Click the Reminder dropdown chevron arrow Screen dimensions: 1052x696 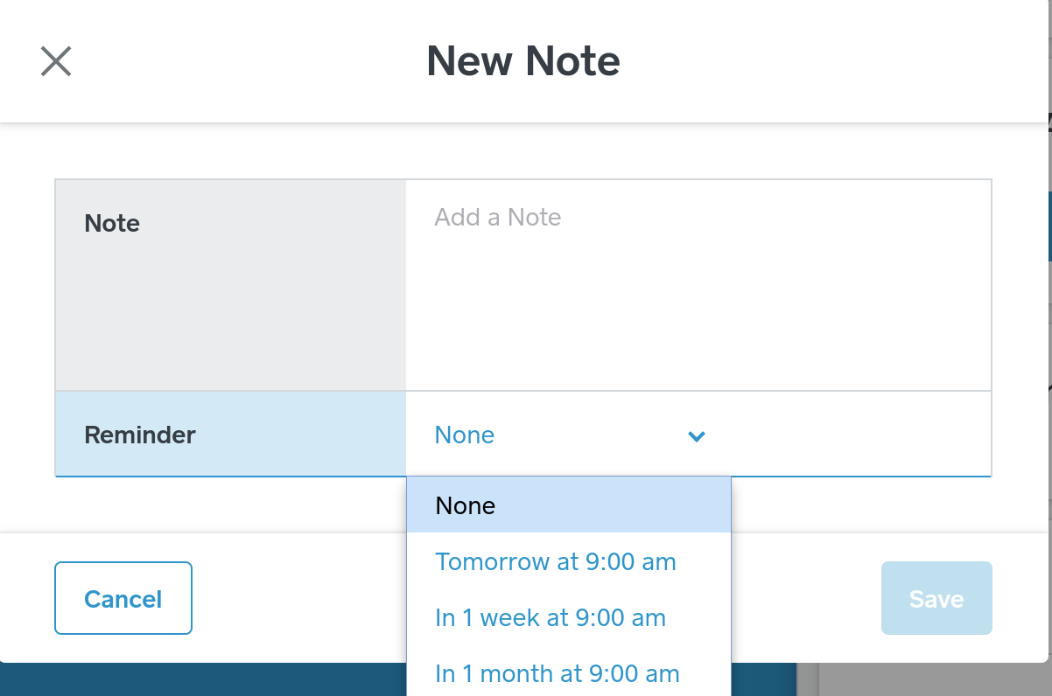click(x=697, y=435)
